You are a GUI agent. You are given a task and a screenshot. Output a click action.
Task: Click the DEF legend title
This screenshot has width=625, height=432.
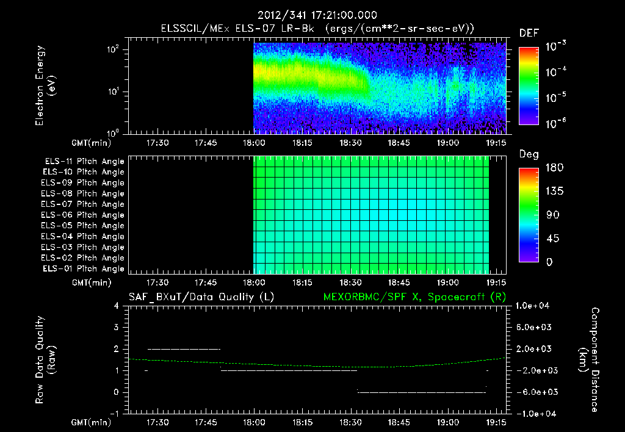point(529,33)
